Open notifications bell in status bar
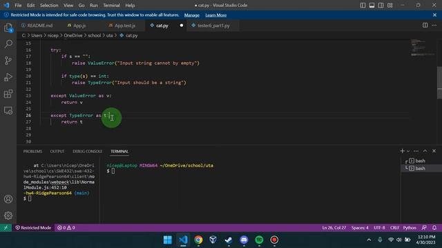The width and height of the screenshot is (442, 248). click(434, 227)
